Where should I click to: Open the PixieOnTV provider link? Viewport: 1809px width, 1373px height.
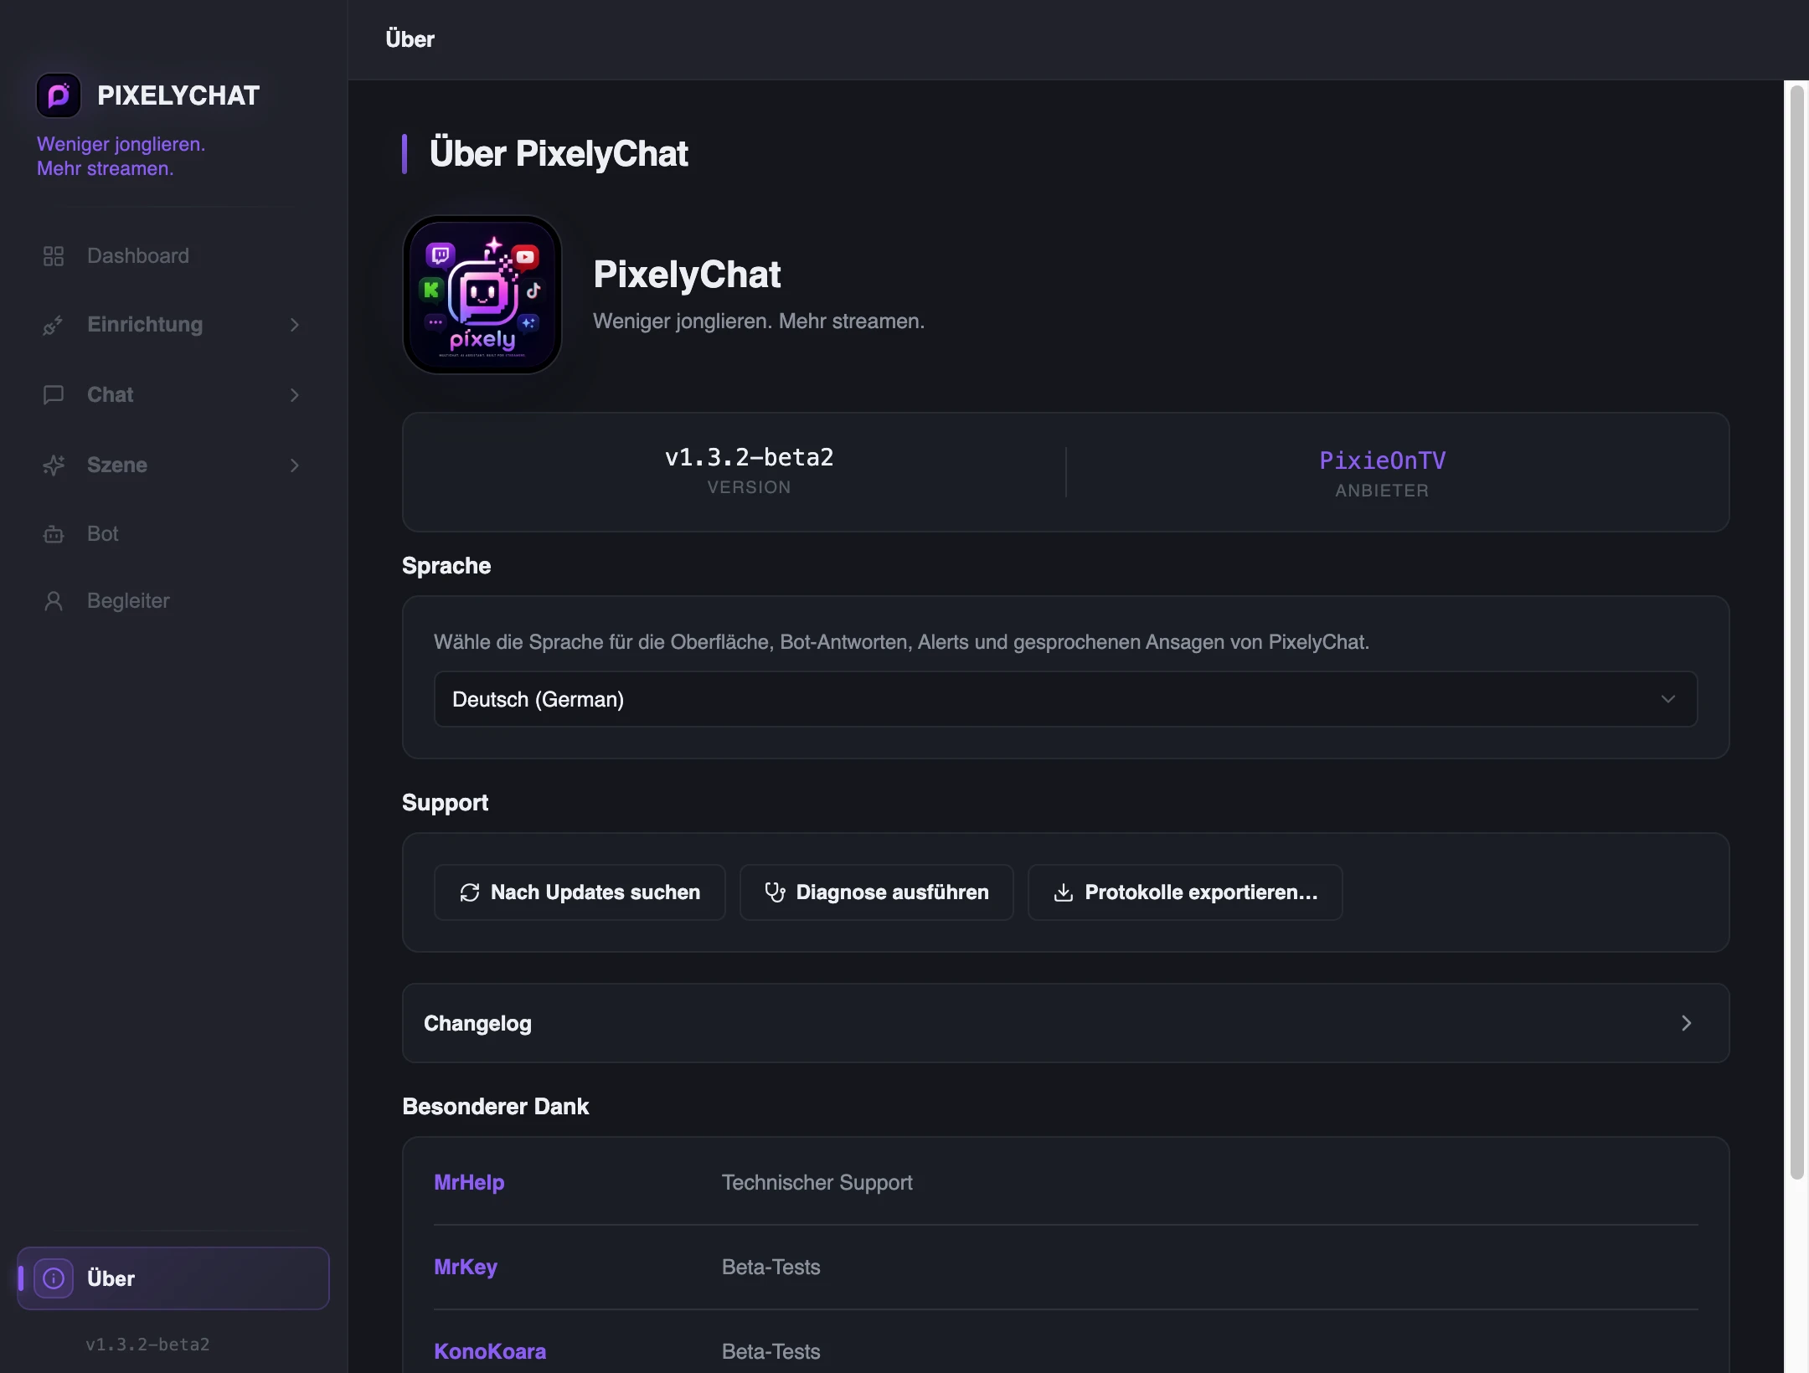(x=1382, y=460)
